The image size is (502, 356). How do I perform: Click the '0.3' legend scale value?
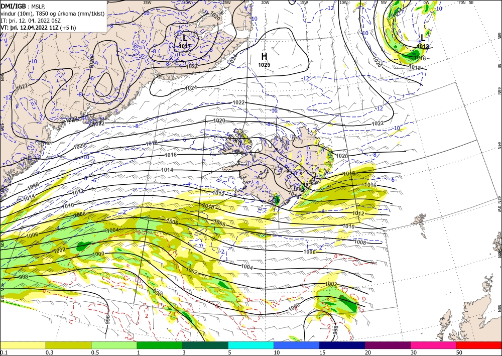click(49, 352)
